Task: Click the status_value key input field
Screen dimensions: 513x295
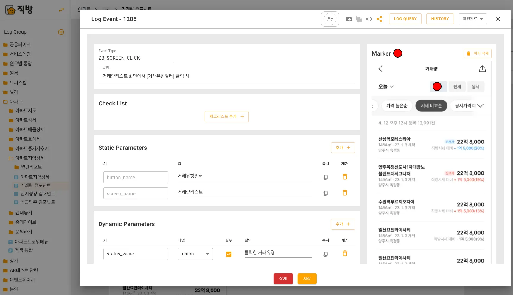Action: coord(136,254)
